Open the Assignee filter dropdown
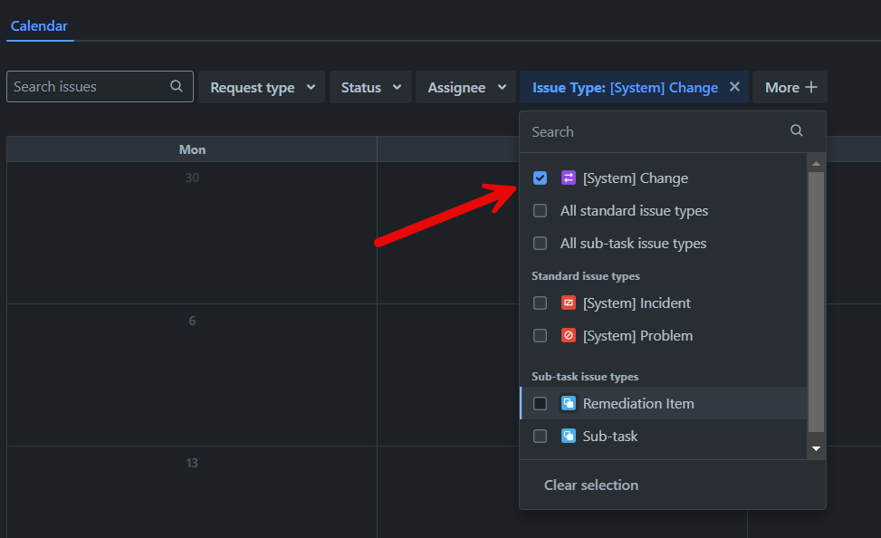881x538 pixels. (x=464, y=86)
